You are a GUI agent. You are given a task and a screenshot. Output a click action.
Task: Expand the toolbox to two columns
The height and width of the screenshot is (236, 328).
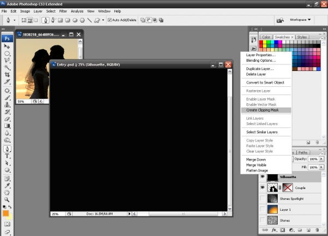click(3, 29)
